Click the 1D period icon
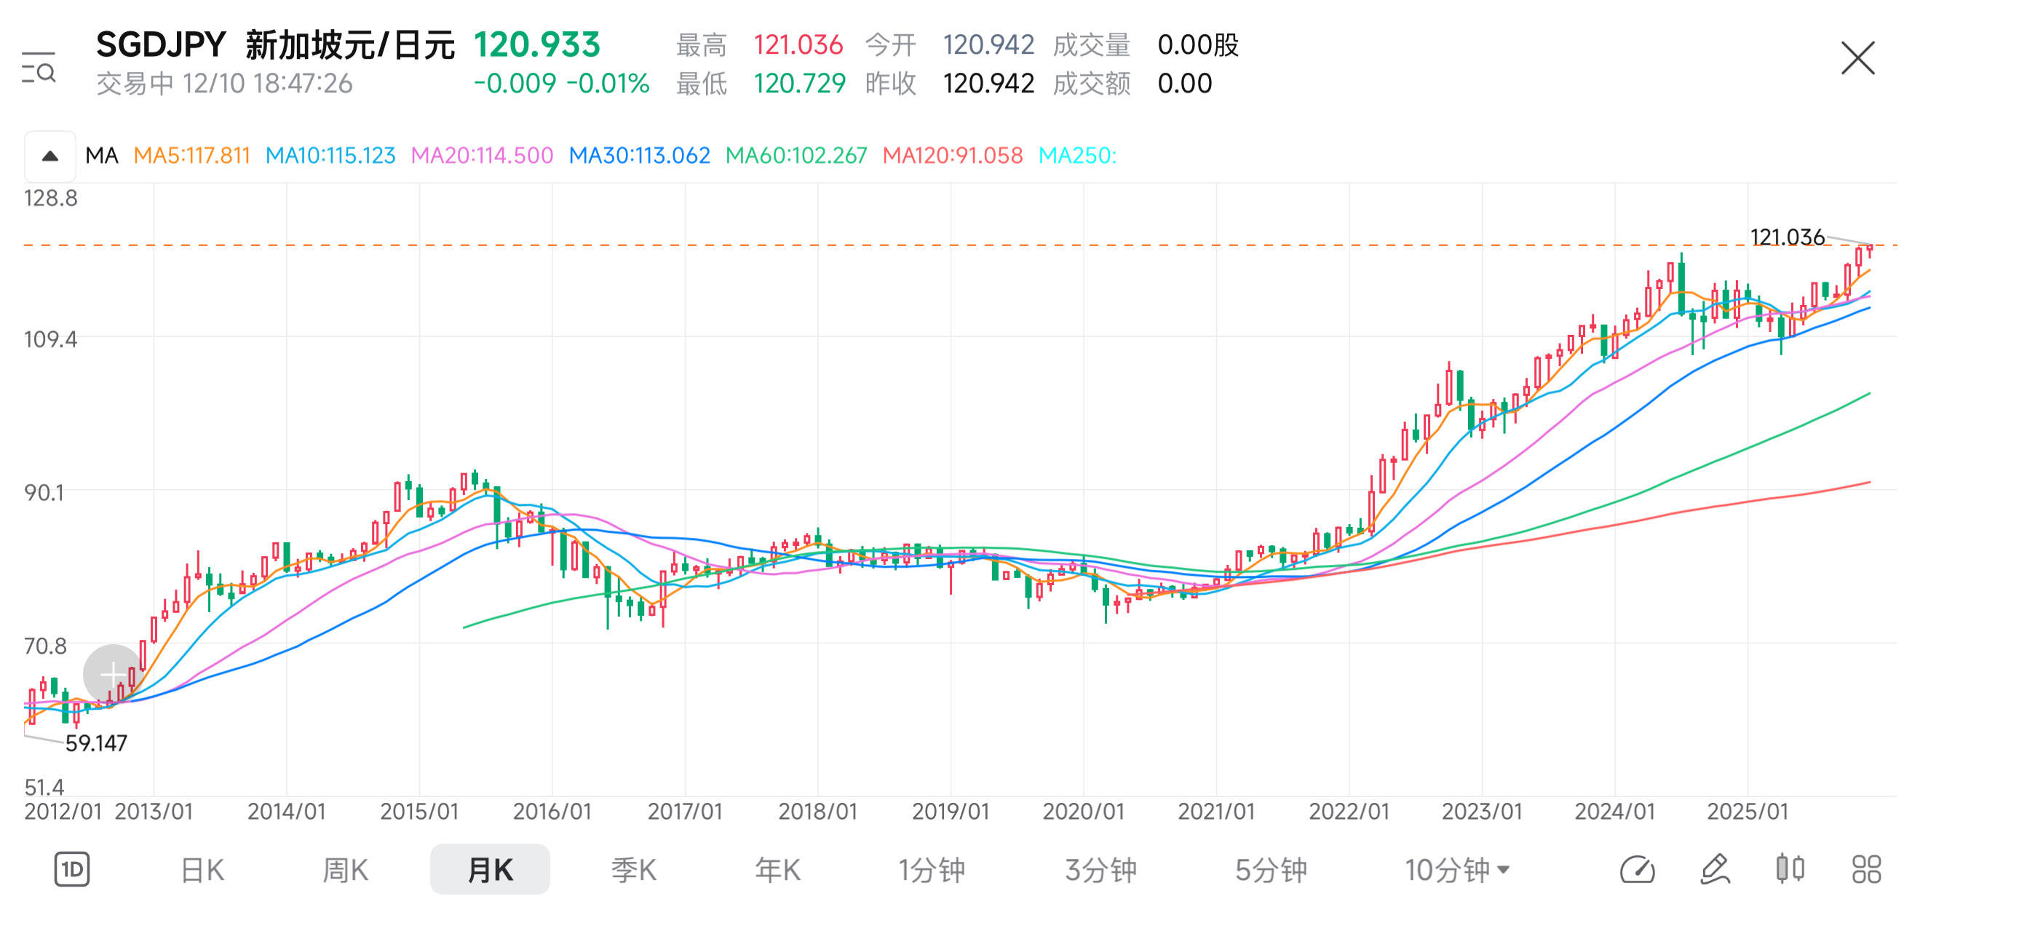Viewport: 2035px width, 939px height. pos(72,869)
